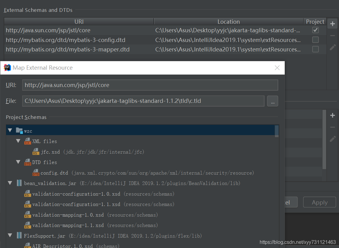Screen dimensions: 339x248
Task: Click the plus icon next to Project Schemas tree
Action: (332, 116)
